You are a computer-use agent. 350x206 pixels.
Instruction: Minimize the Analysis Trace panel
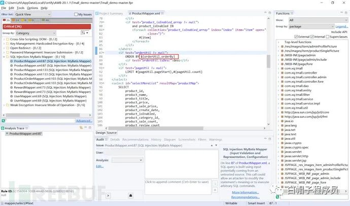(x=86, y=127)
